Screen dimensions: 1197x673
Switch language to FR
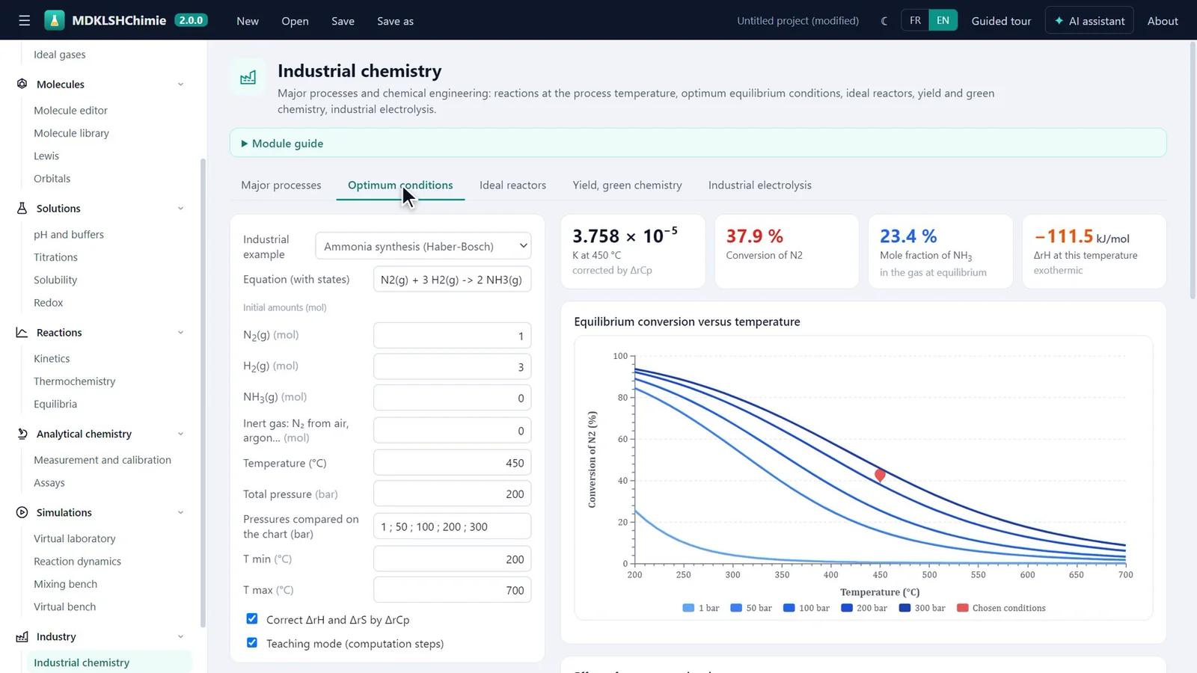pyautogui.click(x=915, y=20)
